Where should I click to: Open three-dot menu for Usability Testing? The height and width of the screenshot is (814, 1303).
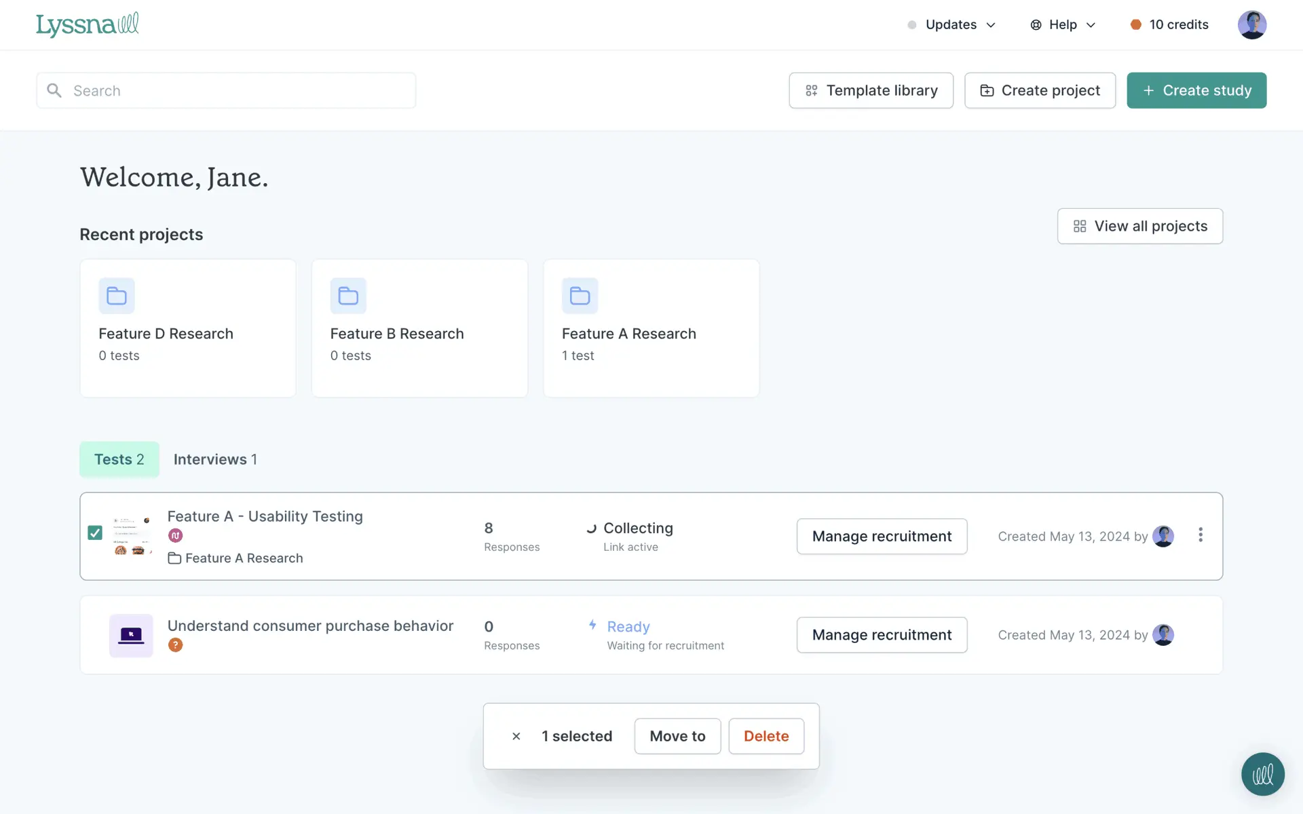click(x=1200, y=535)
